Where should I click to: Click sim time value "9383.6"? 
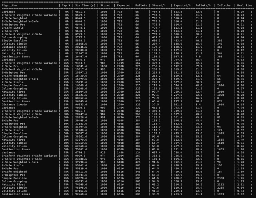[x=80, y=63]
